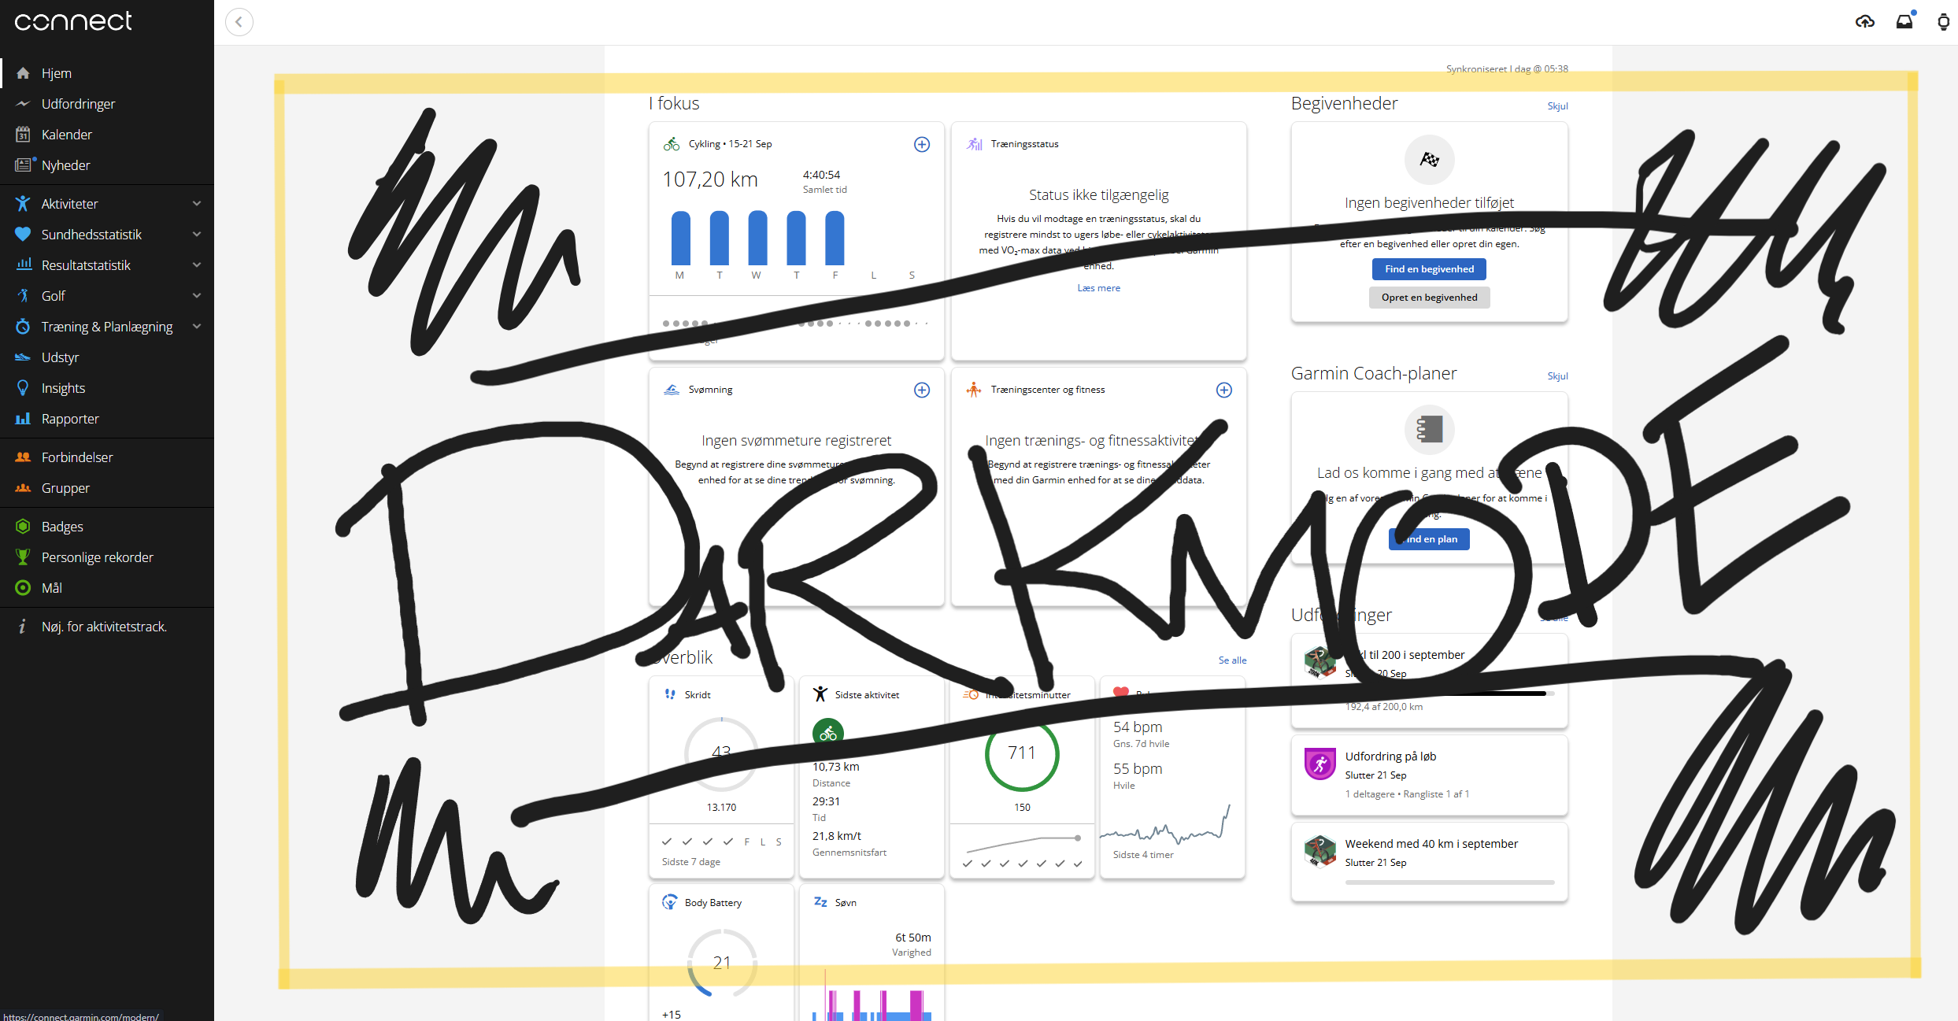Collapse sidebar with back arrow button

tap(239, 22)
